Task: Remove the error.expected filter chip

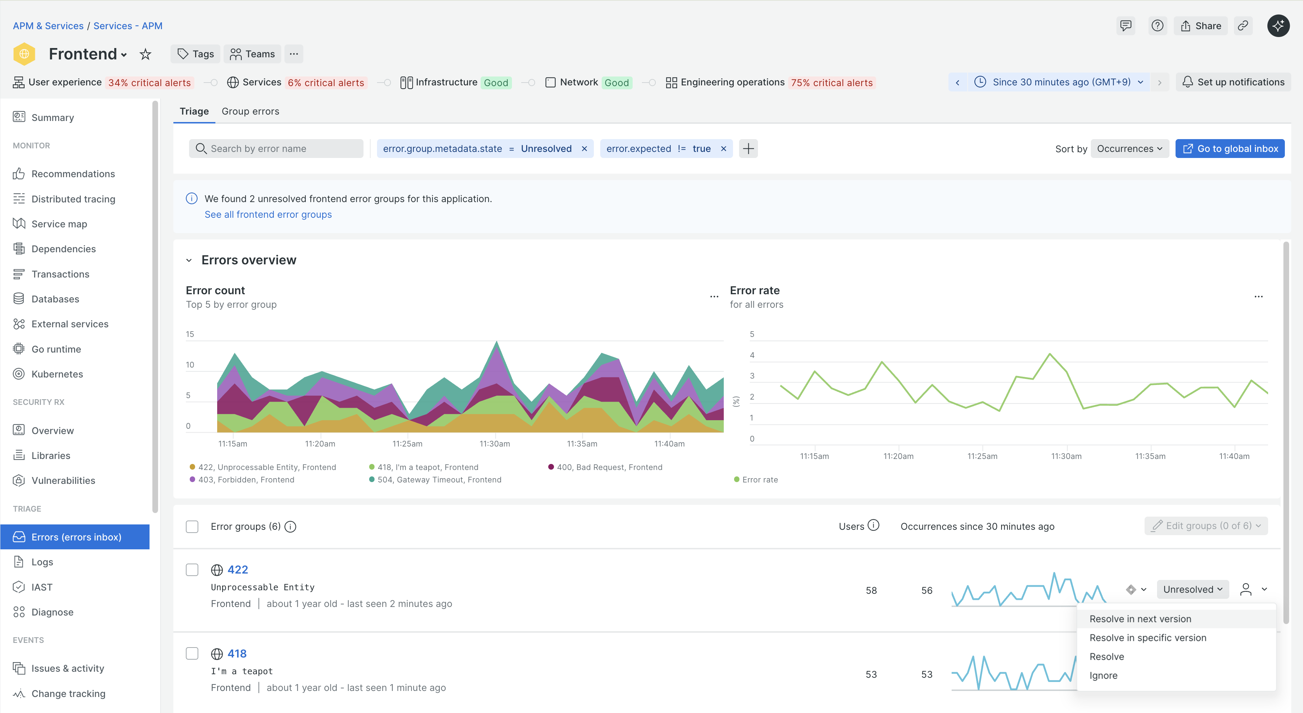Action: click(x=723, y=149)
